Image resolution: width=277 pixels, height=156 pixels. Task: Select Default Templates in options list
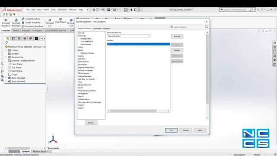[x=85, y=70]
